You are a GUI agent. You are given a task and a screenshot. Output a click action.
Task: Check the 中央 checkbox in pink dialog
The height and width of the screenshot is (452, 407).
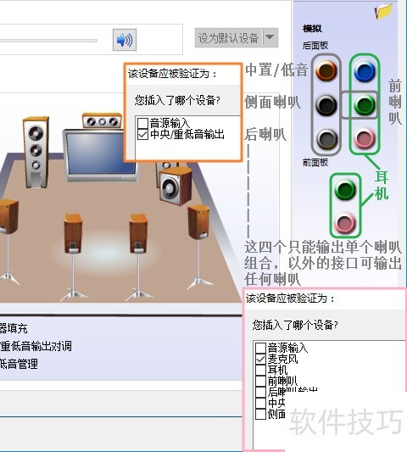pos(260,403)
